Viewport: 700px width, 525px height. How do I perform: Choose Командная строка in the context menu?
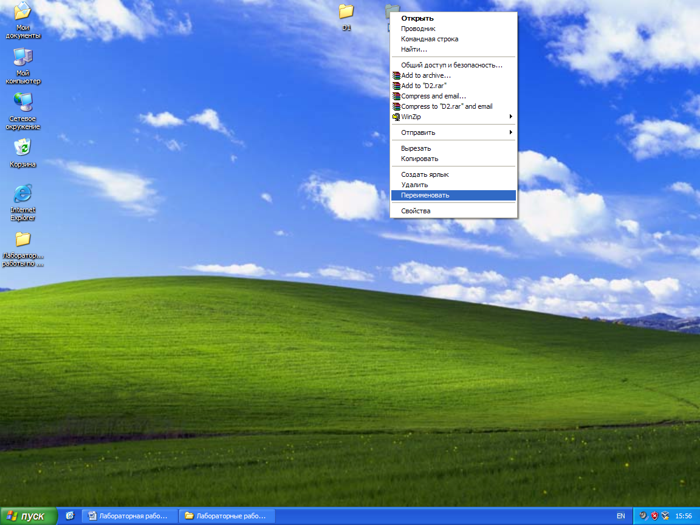tap(453, 39)
